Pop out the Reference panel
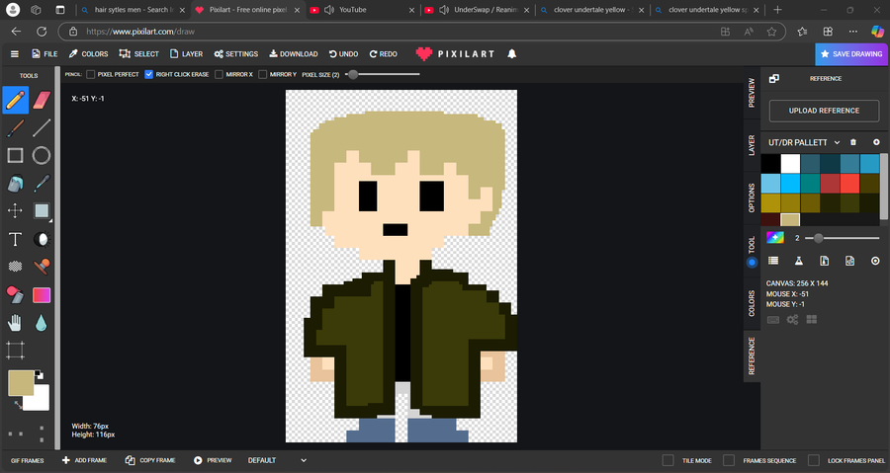Image resolution: width=890 pixels, height=473 pixels. (x=774, y=79)
